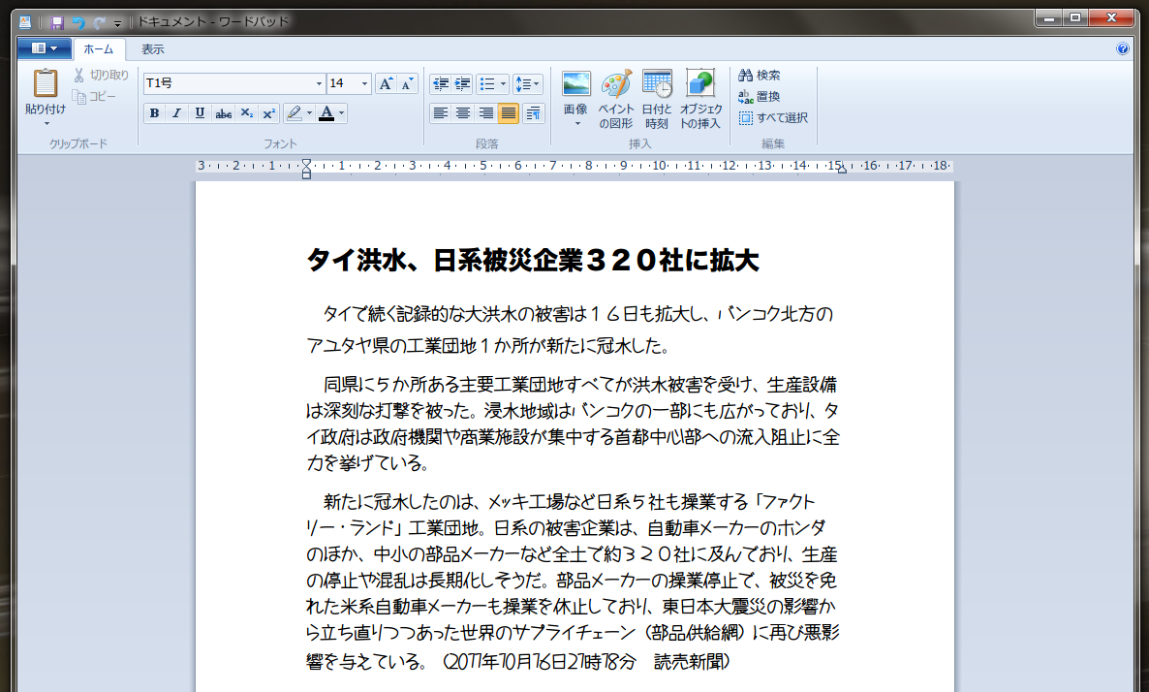Click Copy (コピー) button

94,96
